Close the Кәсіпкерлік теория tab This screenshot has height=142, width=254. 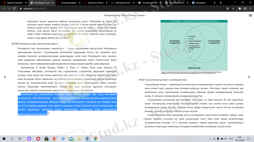pos(53,3)
